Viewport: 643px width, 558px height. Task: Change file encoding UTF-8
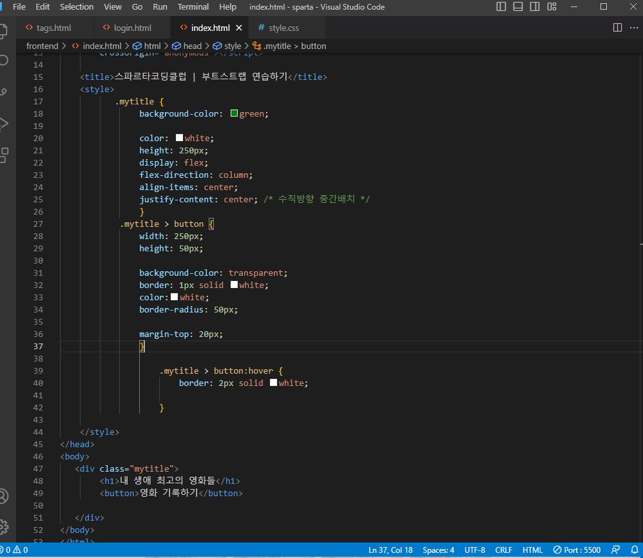[x=474, y=550]
